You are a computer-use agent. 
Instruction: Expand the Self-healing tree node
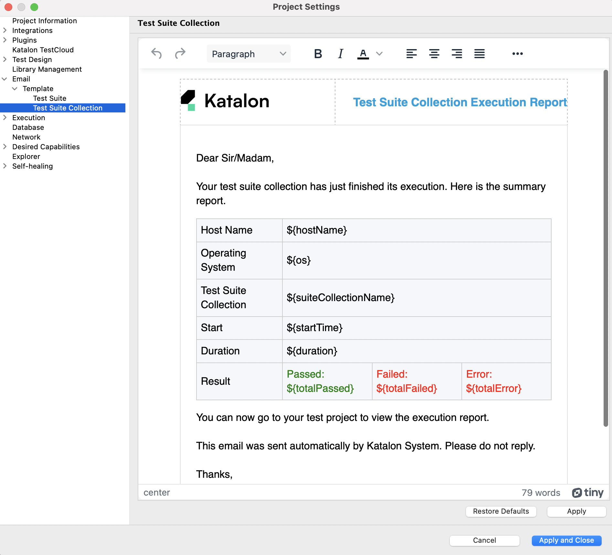(5, 166)
